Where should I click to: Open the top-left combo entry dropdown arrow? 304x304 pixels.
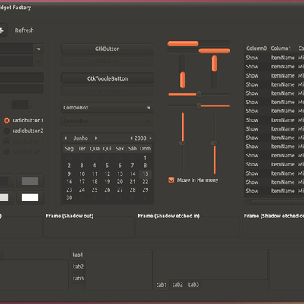[x=39, y=49]
